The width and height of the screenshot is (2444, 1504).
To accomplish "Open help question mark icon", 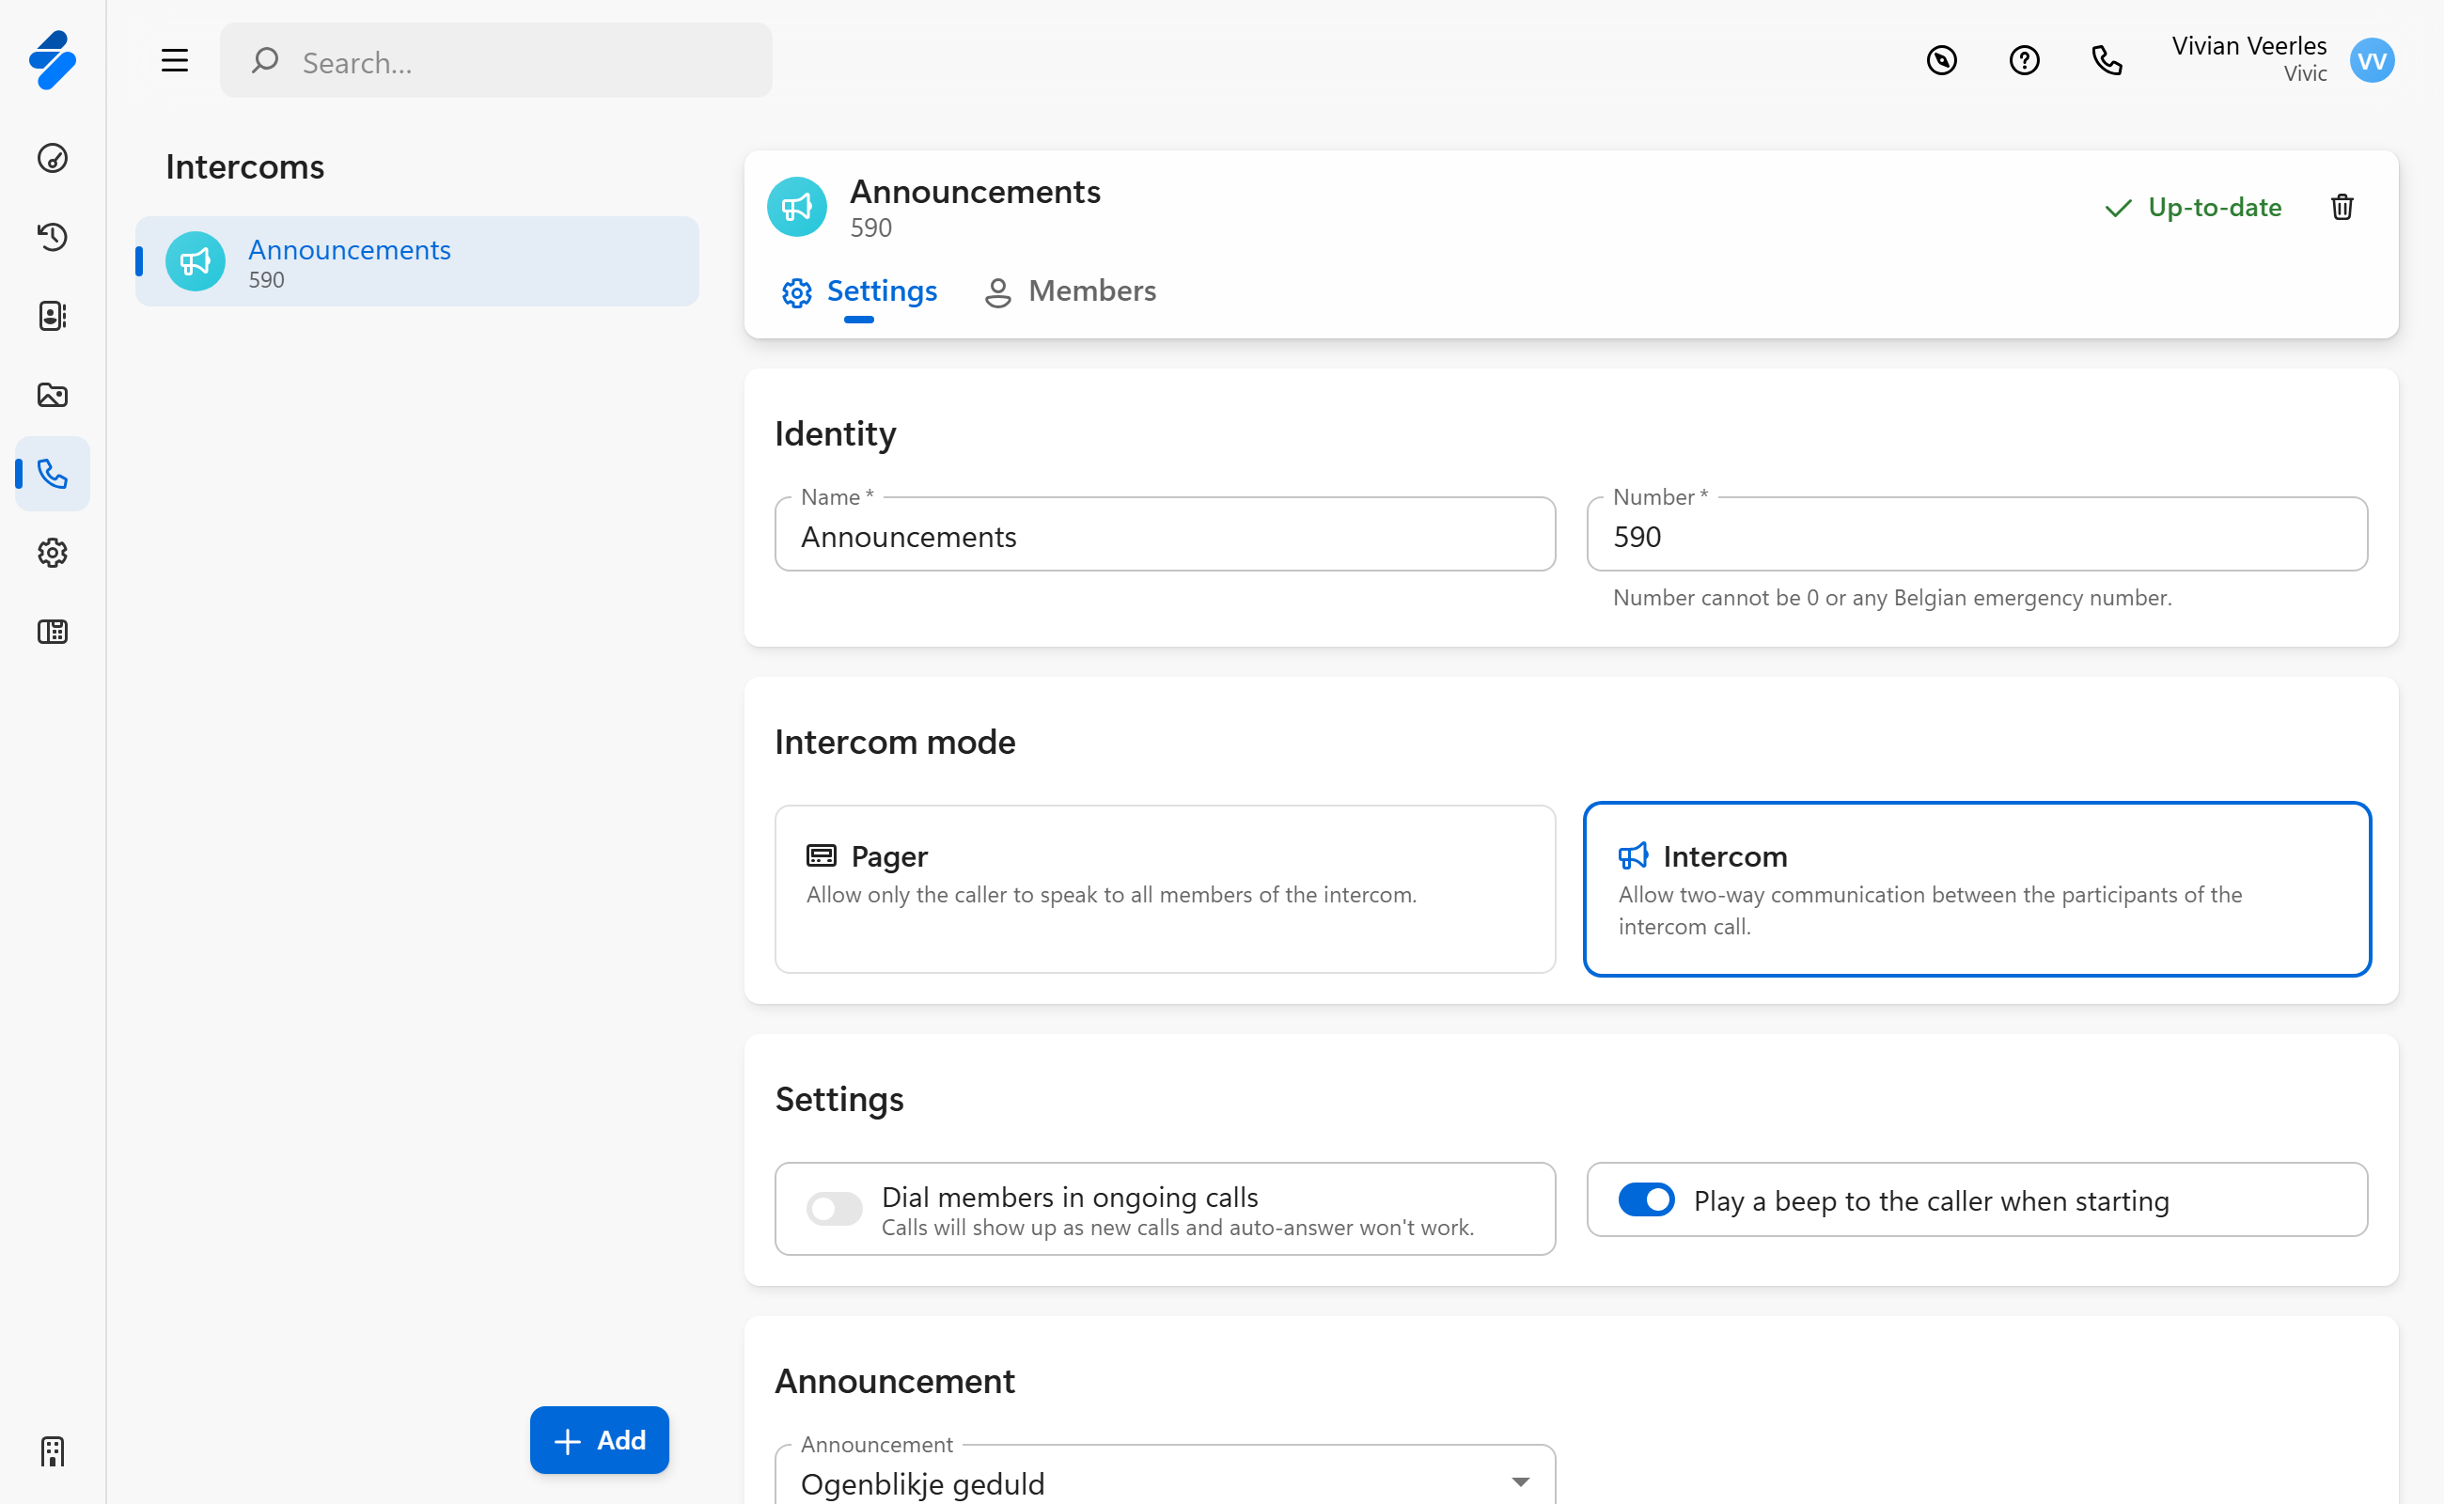I will tap(2023, 62).
